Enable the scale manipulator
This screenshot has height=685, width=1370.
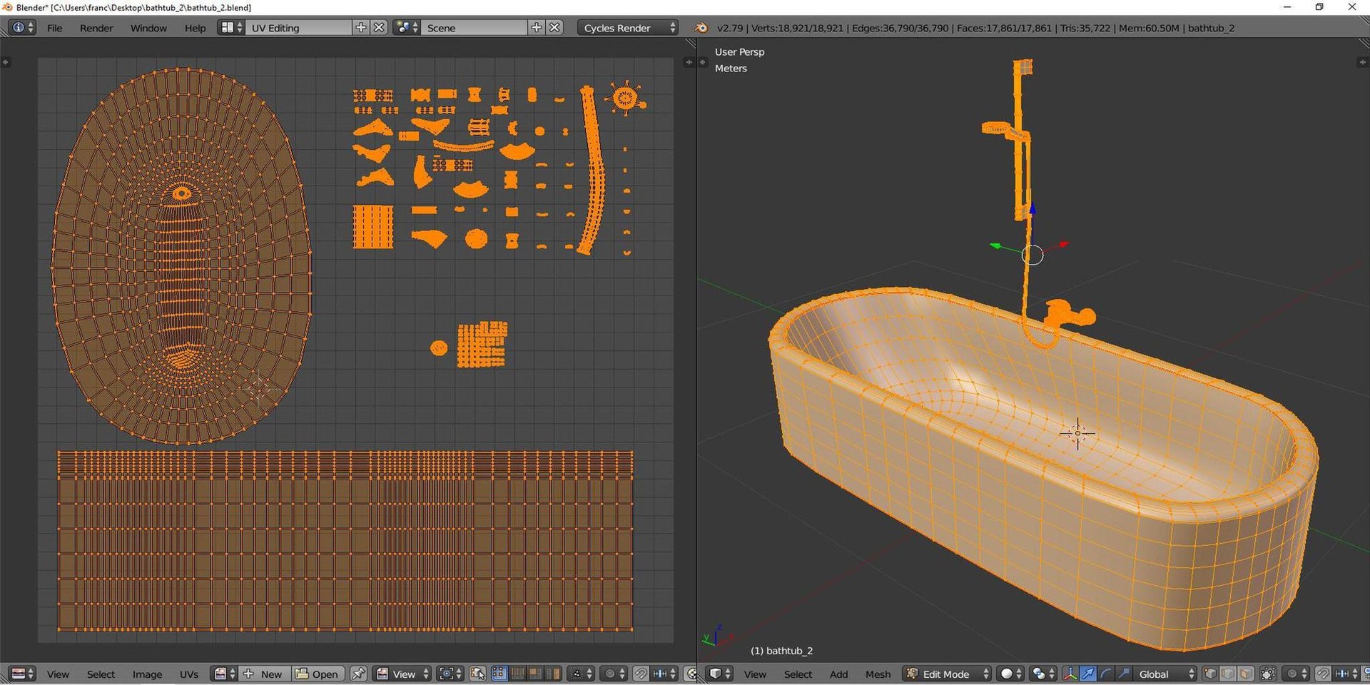[x=1123, y=674]
